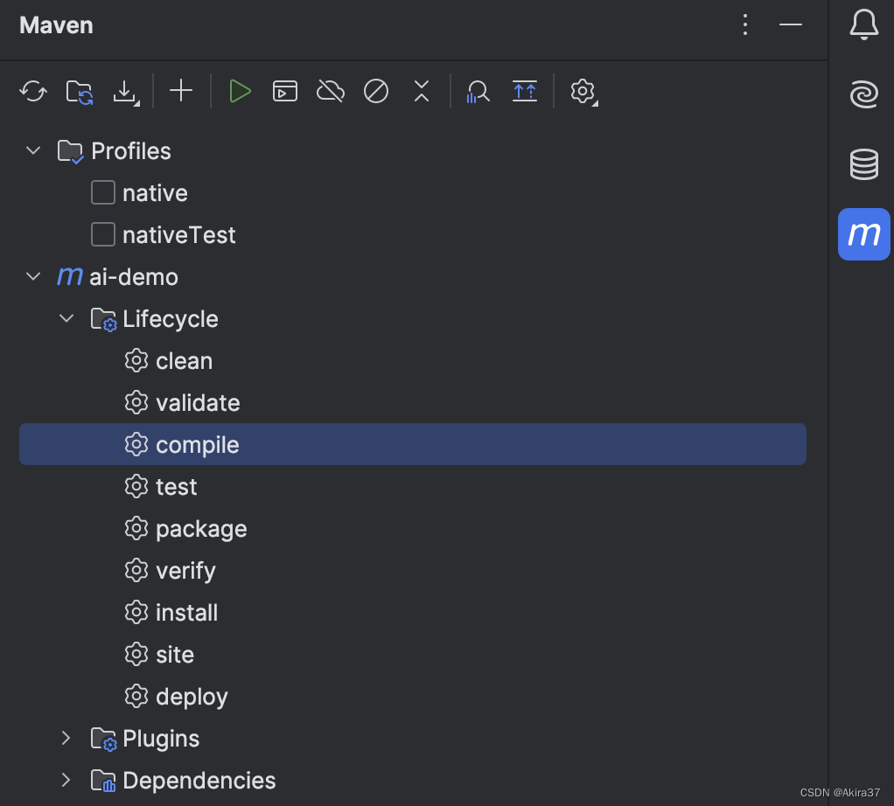The height and width of the screenshot is (806, 894).
Task: Click the nativeTest profile label
Action: pos(179,234)
